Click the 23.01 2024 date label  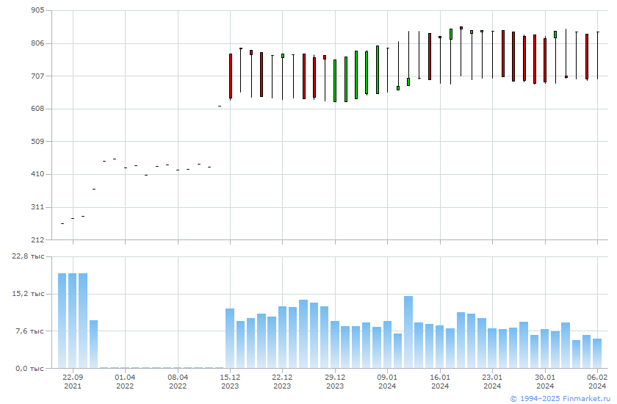click(492, 381)
